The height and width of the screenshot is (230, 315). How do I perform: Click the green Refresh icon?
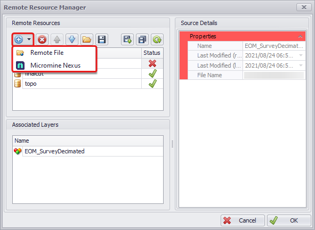157,39
